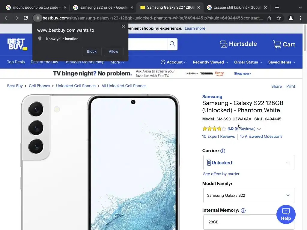The height and width of the screenshot is (230, 307).
Task: Open the Help chat bubble
Action: pyautogui.click(x=286, y=214)
